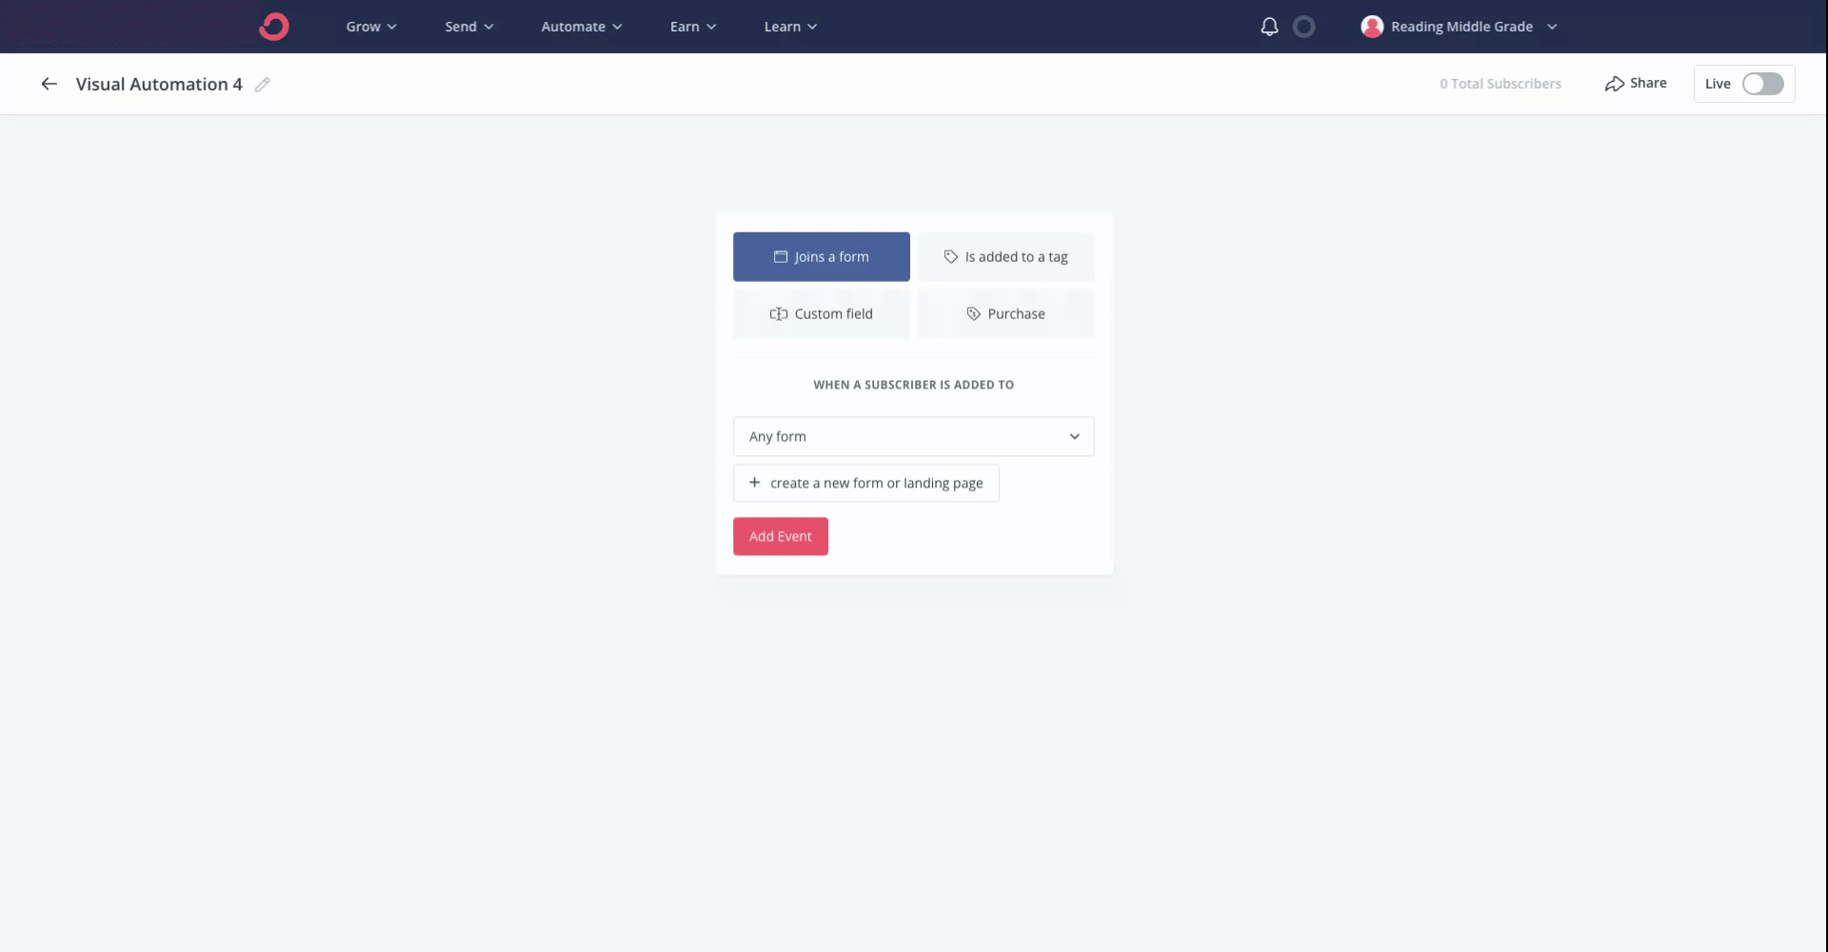Open the Any form dropdown
This screenshot has height=952, width=1828.
(x=913, y=436)
